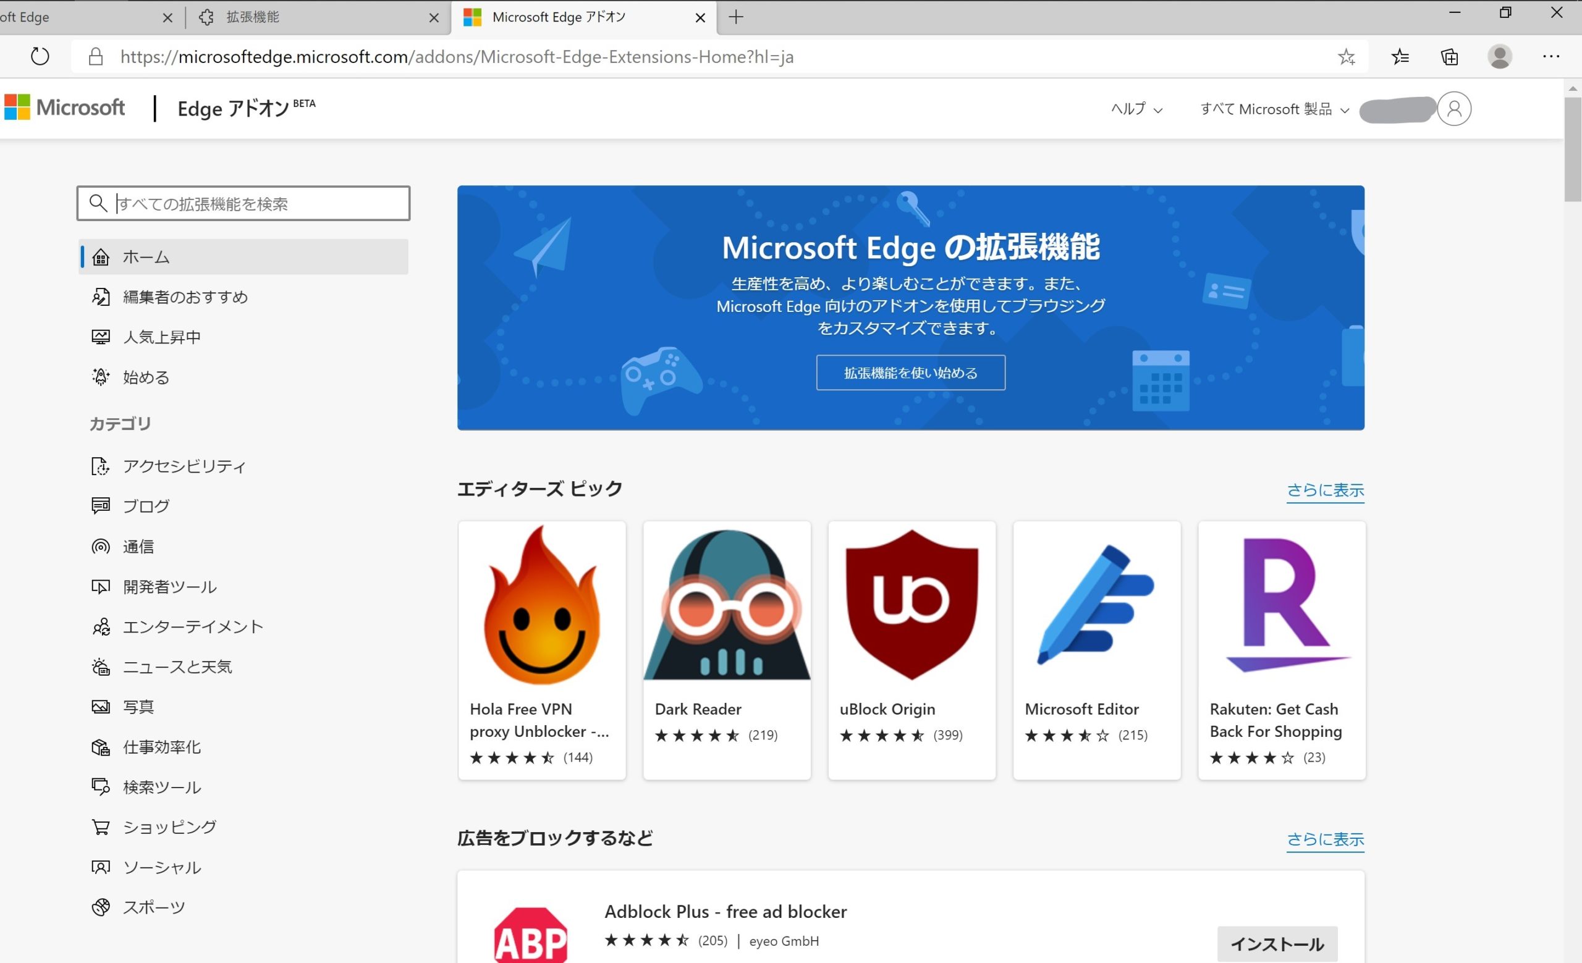Screen dimensions: 1582x963
Task: Open the Microsoft Editor extension card
Action: 1097,650
